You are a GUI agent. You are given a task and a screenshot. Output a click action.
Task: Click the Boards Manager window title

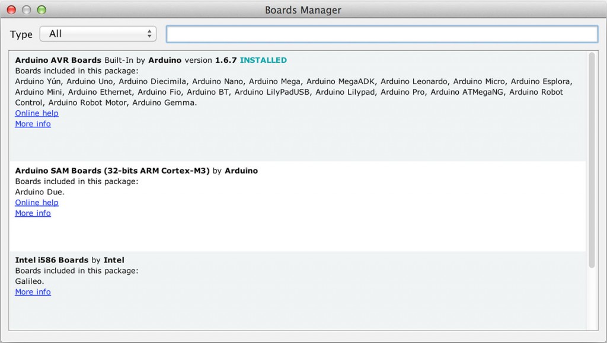303,10
